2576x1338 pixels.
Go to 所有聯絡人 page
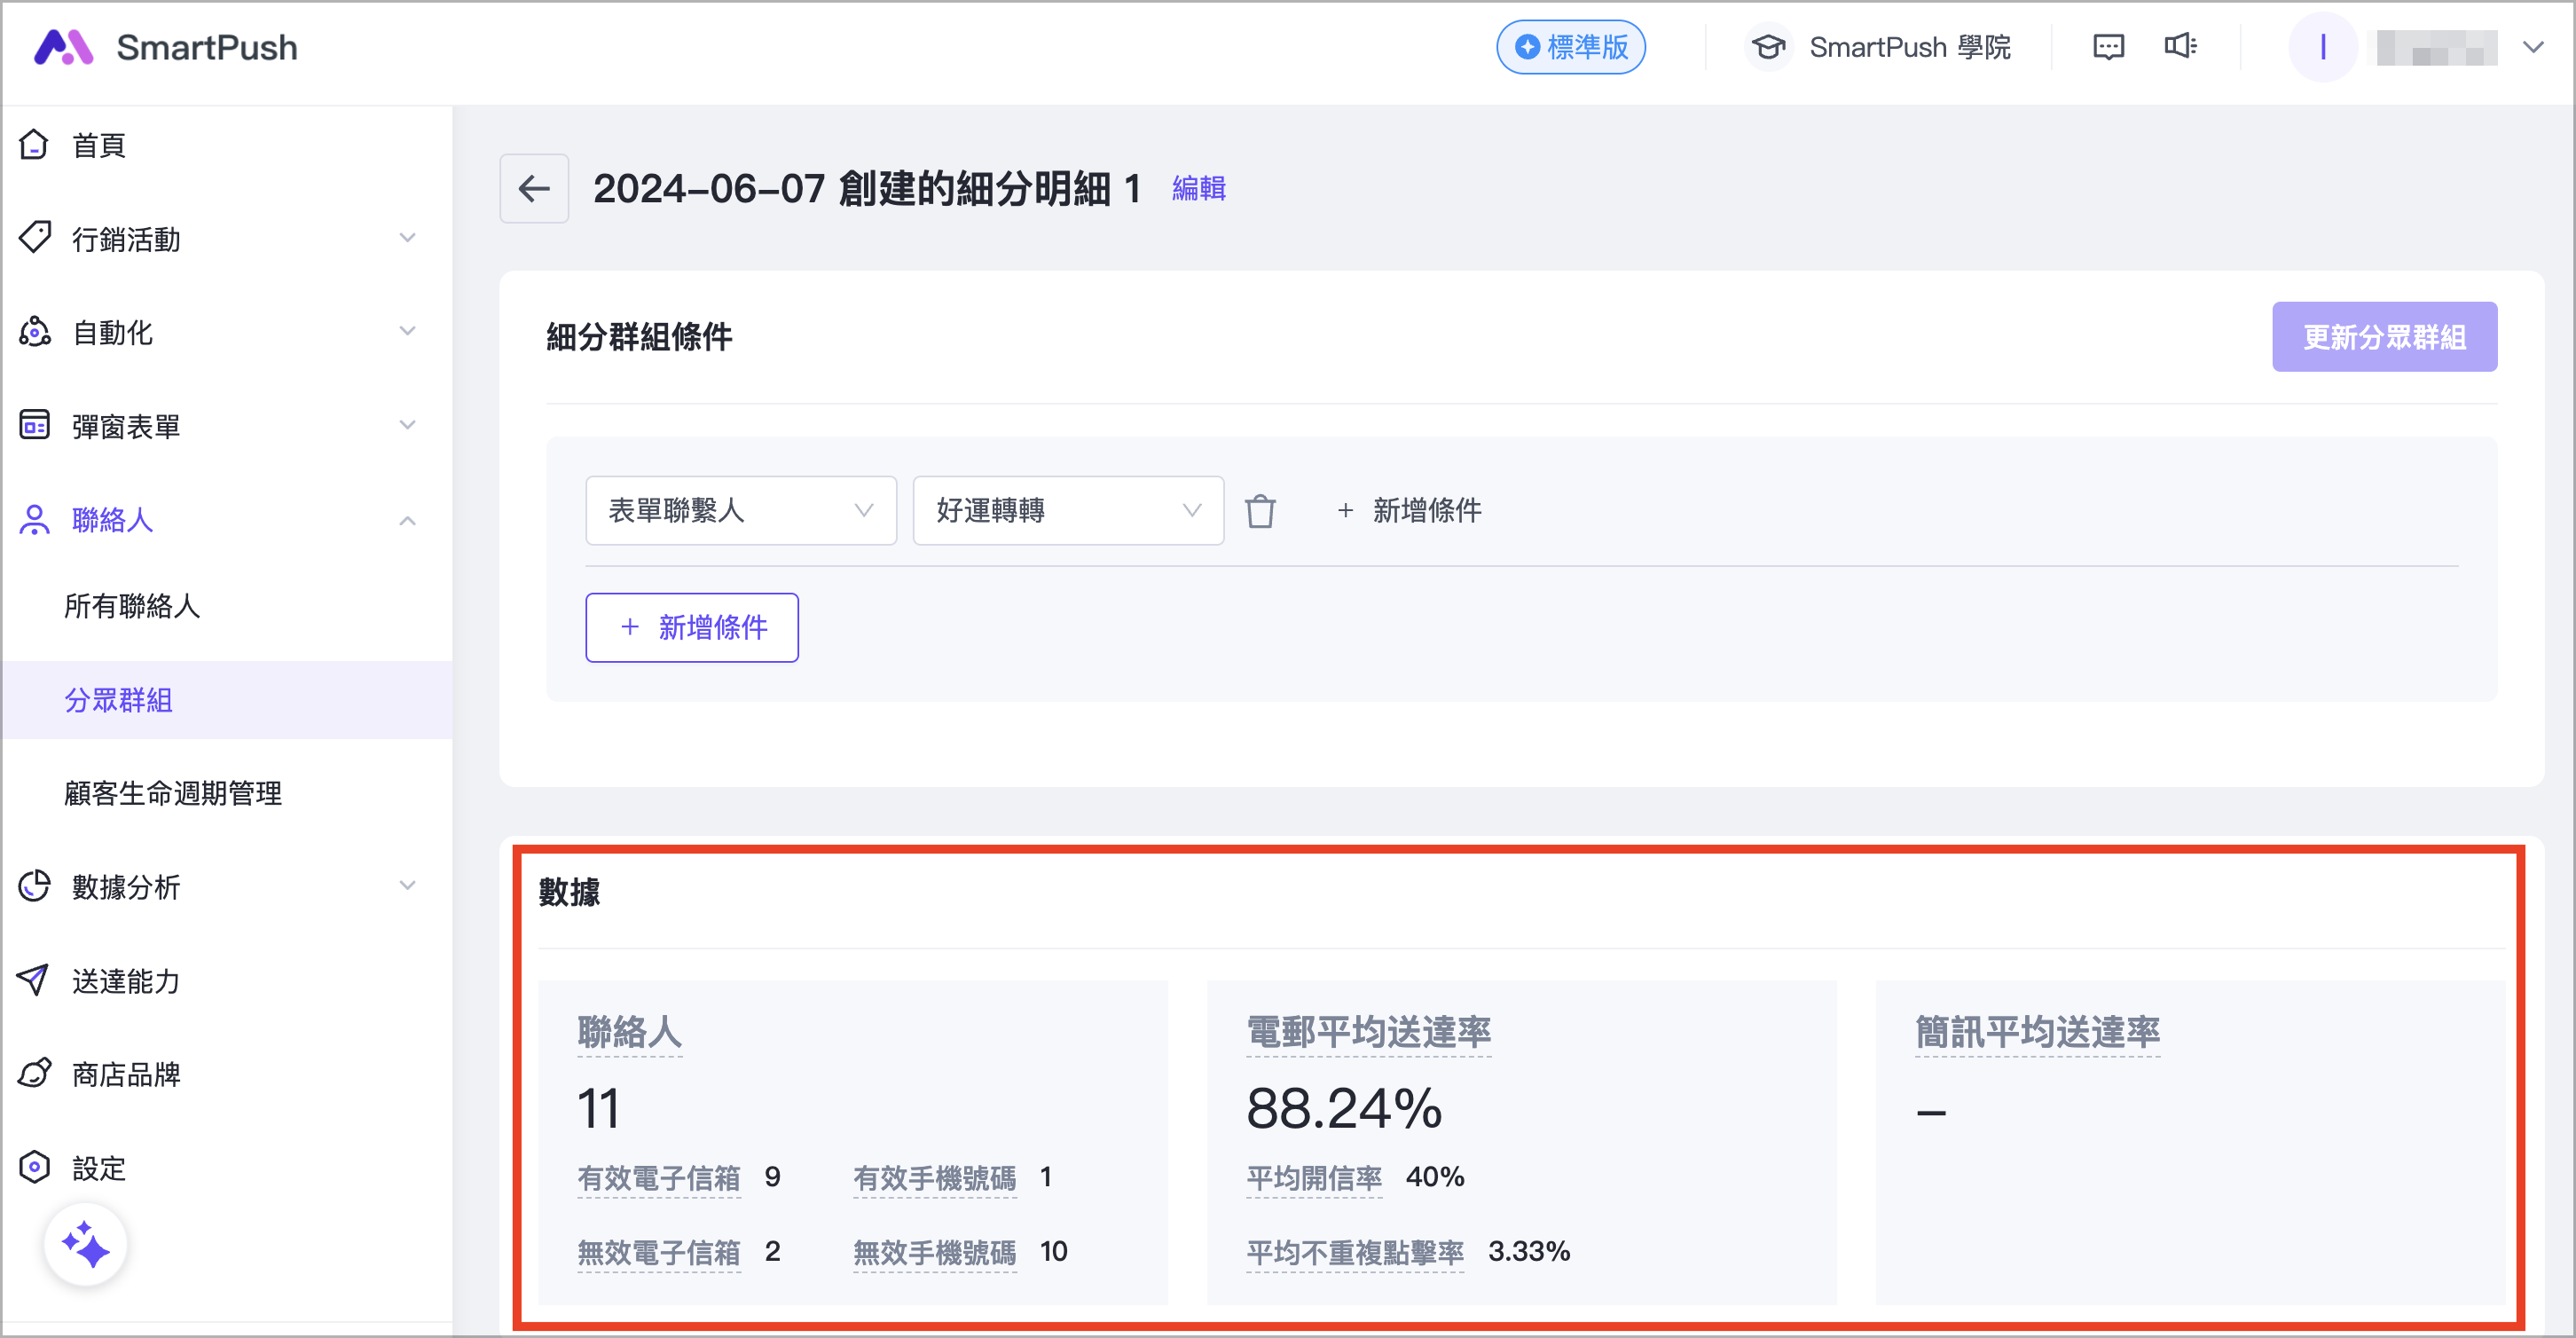point(132,606)
